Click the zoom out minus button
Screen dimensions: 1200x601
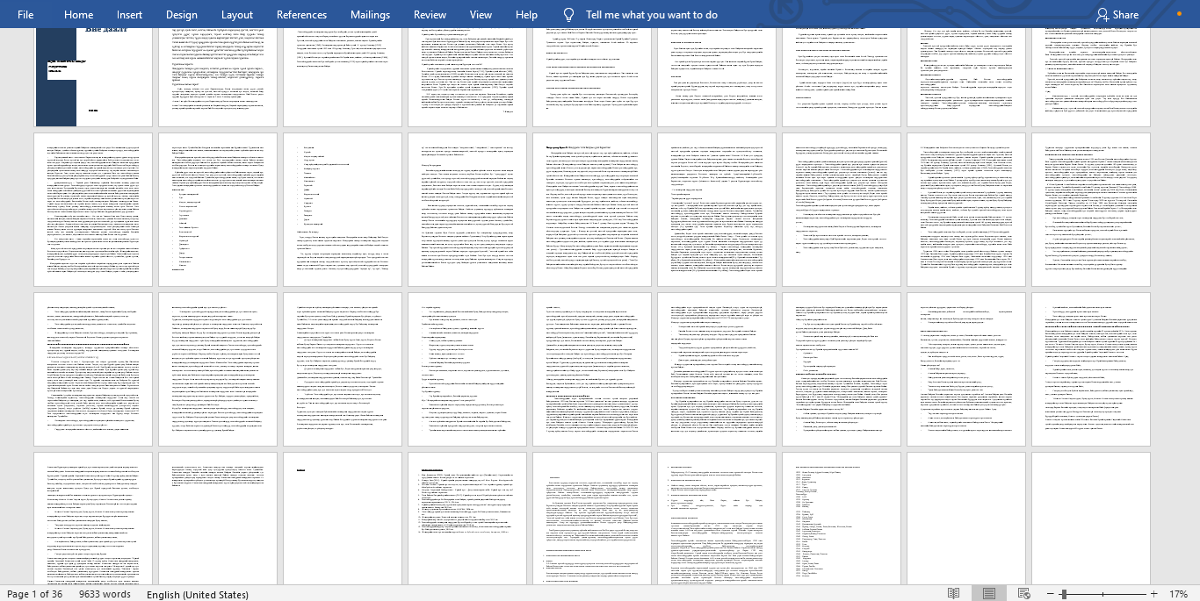(x=1047, y=594)
